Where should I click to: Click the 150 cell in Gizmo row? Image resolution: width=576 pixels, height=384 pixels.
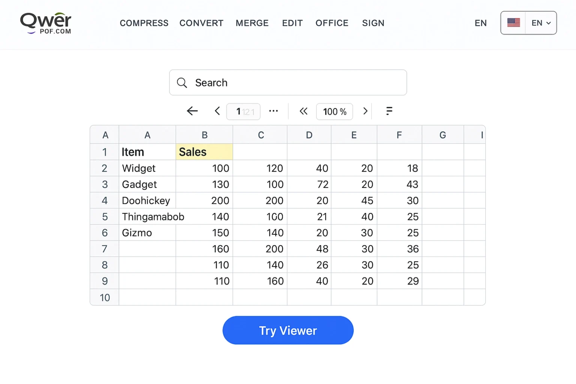tap(204, 233)
